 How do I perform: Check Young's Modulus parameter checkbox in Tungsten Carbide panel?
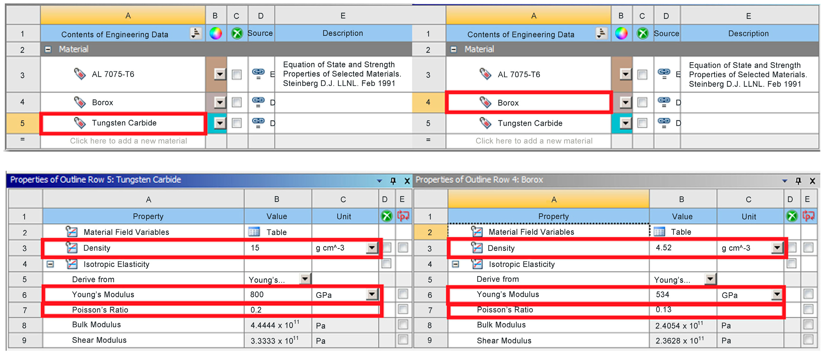coord(403,294)
